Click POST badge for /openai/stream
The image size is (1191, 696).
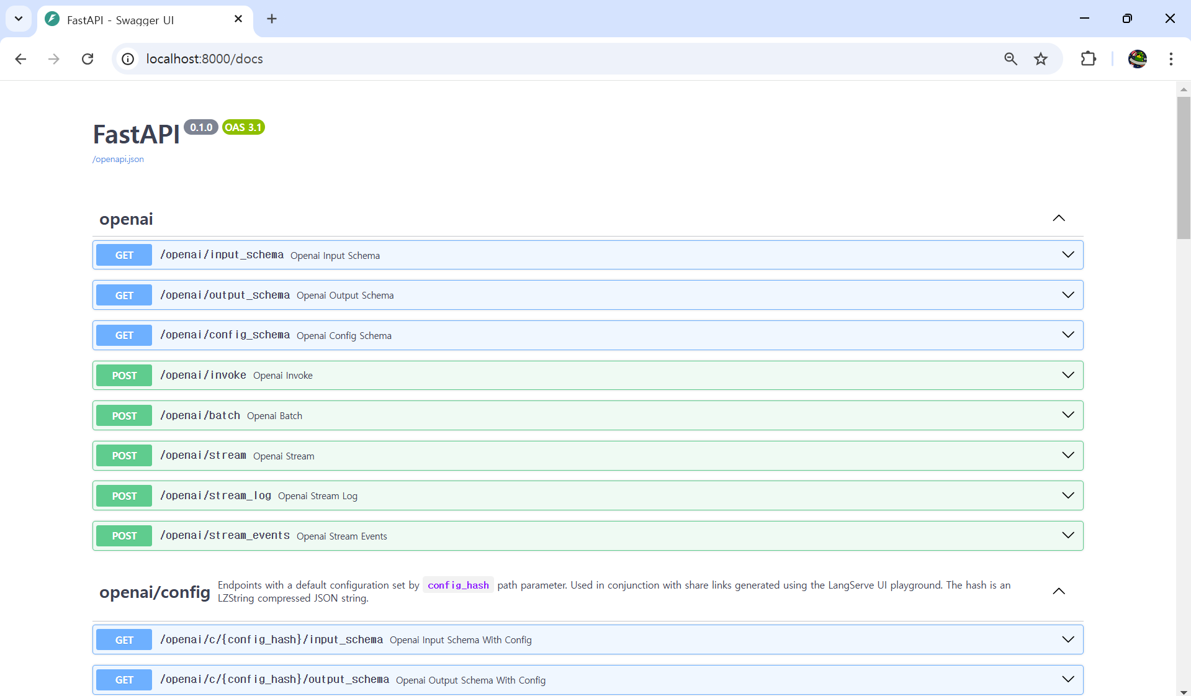(124, 456)
